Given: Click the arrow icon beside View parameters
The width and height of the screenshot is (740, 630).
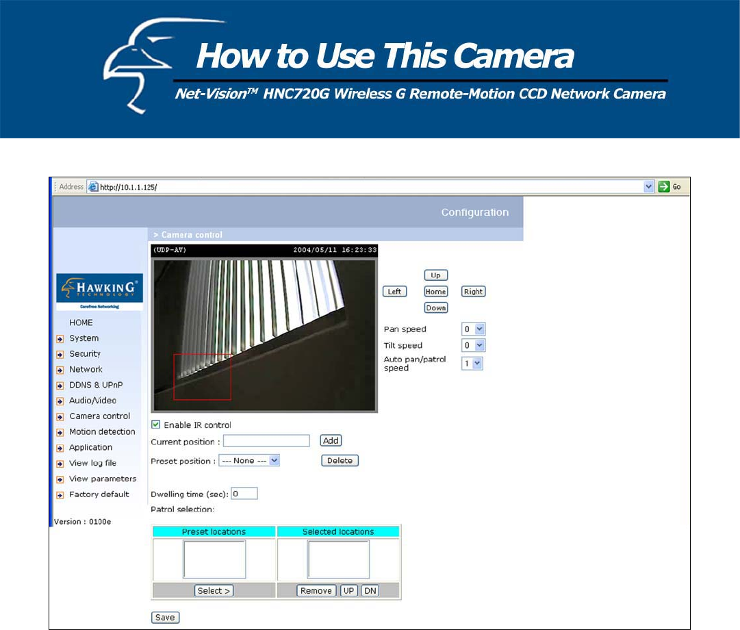Looking at the screenshot, I should click(x=60, y=480).
